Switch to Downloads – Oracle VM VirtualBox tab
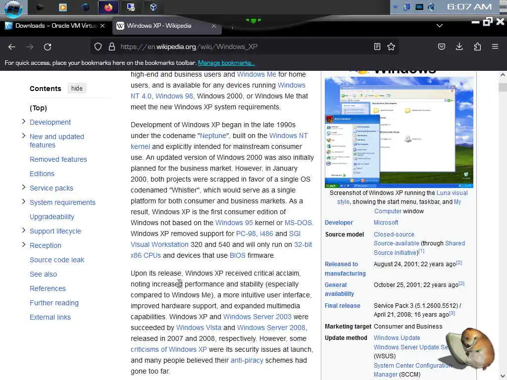The height and width of the screenshot is (380, 507). coord(55,26)
